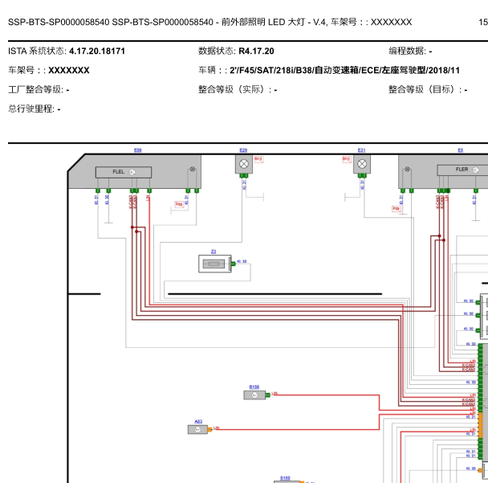Viewport: 488px width, 483px height.
Task: Click the orange connector pin on A63
Action: pyautogui.click(x=209, y=429)
